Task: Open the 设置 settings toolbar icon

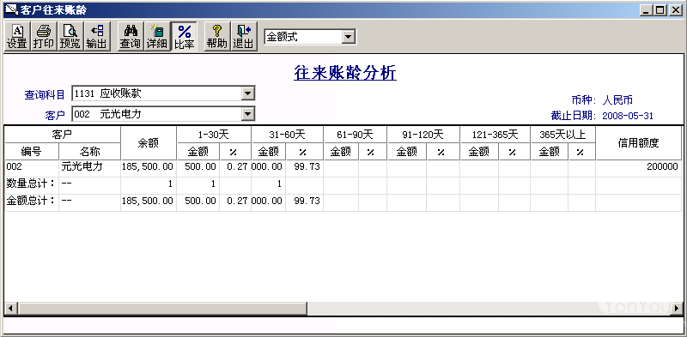Action: [17, 37]
